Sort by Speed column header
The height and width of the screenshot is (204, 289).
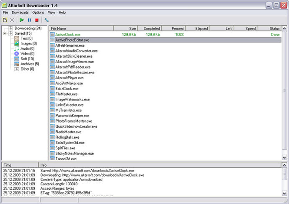click(245, 29)
